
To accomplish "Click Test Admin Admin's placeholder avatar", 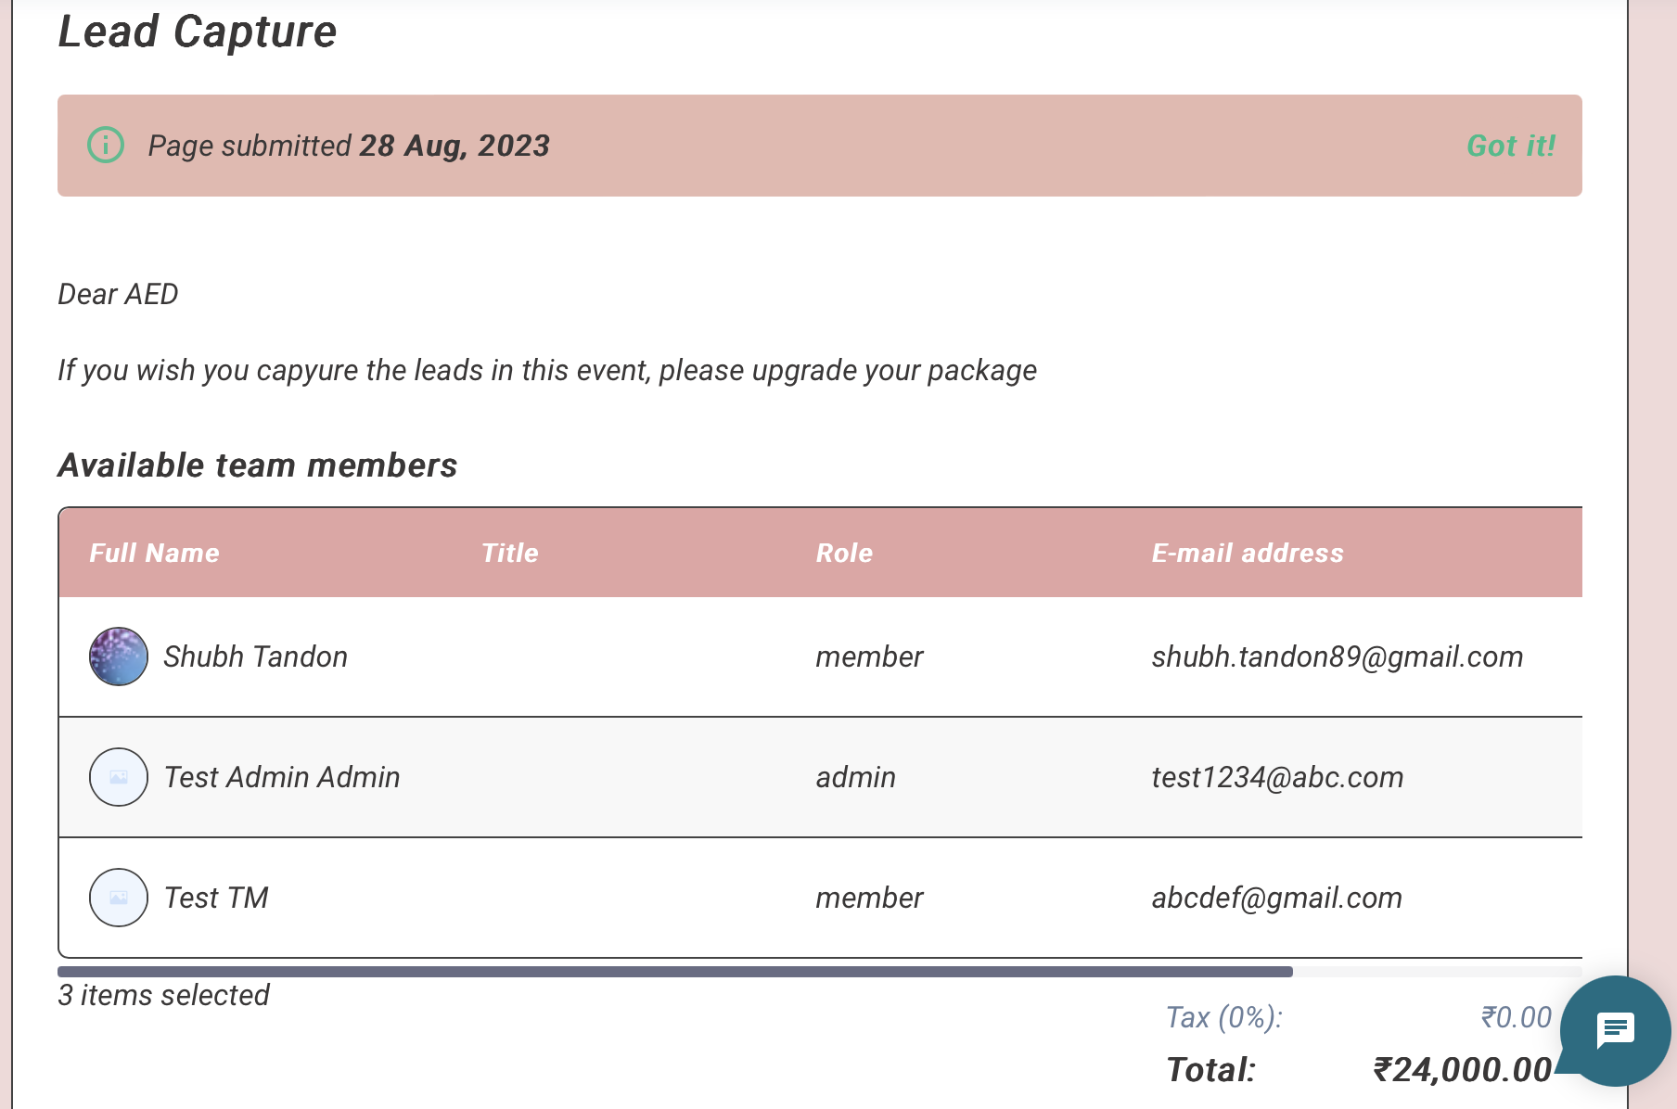I will pos(119,777).
